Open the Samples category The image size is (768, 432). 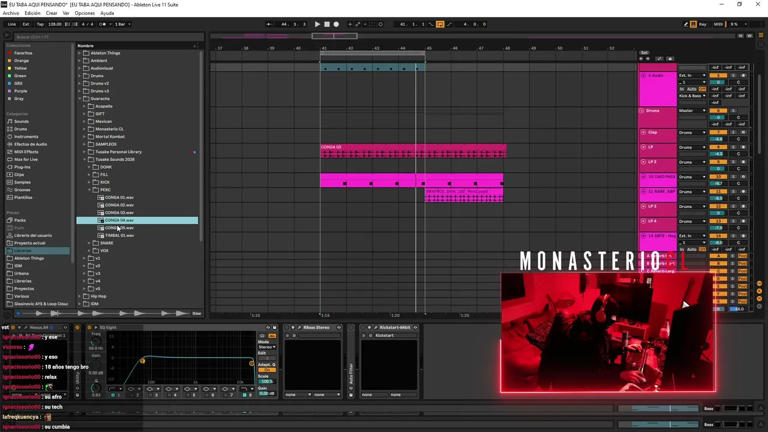(x=22, y=182)
